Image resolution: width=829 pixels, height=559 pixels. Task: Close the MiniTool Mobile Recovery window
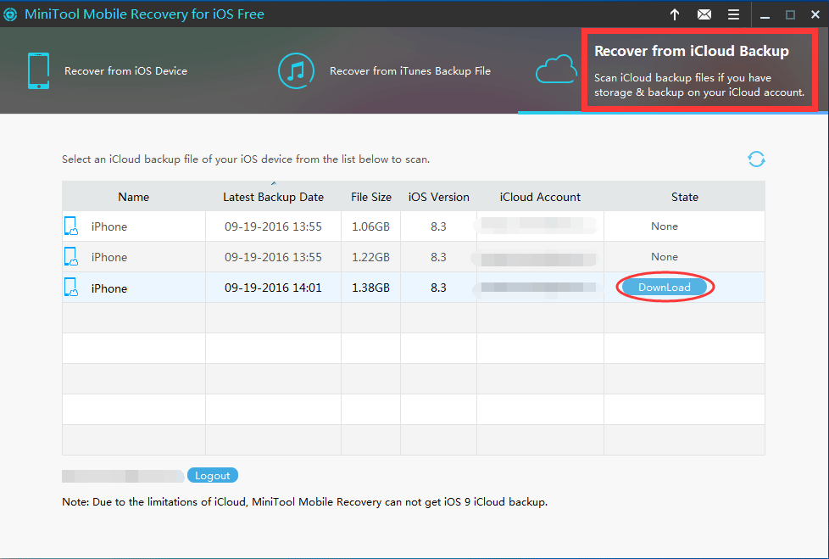click(x=815, y=14)
